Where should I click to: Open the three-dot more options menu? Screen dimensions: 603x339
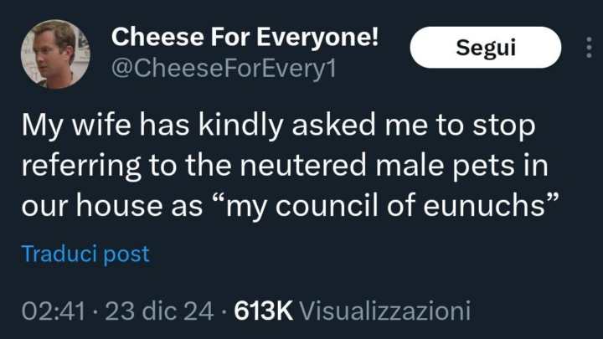(589, 47)
